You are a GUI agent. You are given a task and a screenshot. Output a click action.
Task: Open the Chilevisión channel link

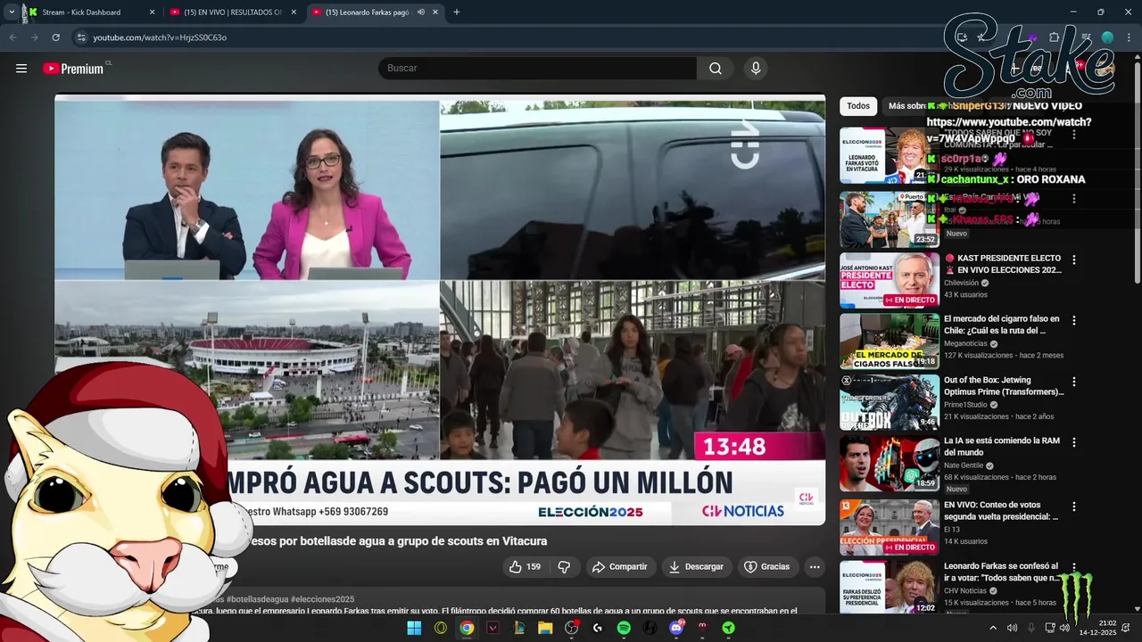(x=962, y=283)
